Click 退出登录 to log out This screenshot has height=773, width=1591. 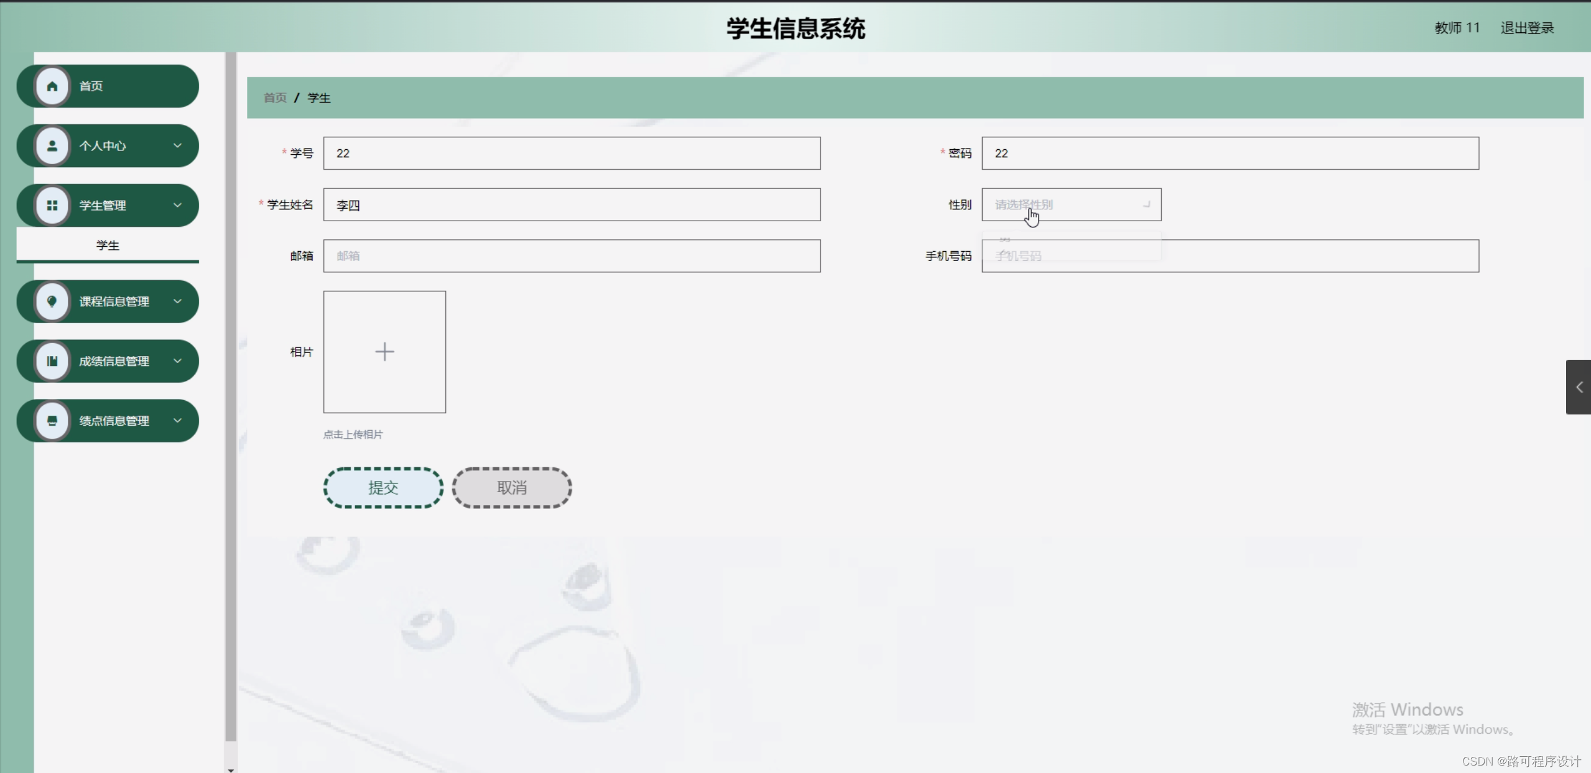click(x=1526, y=27)
